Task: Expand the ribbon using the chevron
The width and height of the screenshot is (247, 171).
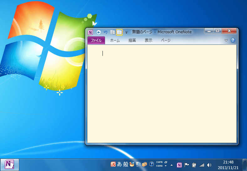Action: click(x=226, y=40)
